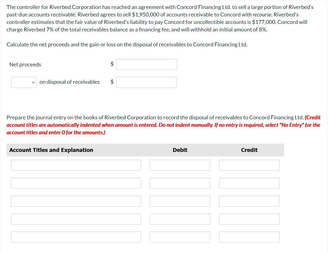
Task: Click the Credit column header
Action: pos(249,150)
